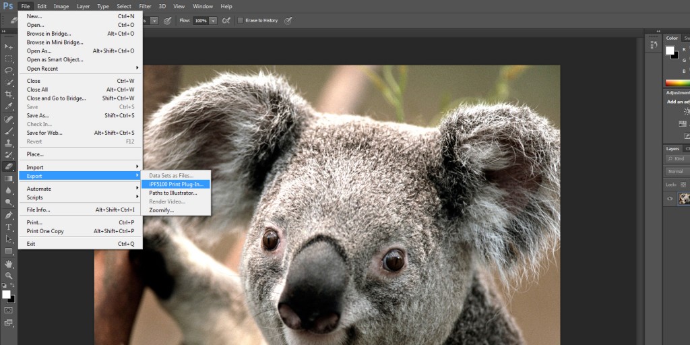This screenshot has width=690, height=345.
Task: Pick a color from spectrum ramp
Action: tap(678, 83)
